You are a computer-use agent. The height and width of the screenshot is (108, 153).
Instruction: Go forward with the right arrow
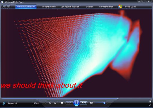8,6
